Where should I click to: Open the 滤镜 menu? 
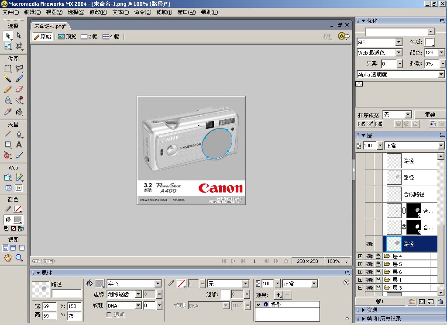164,12
